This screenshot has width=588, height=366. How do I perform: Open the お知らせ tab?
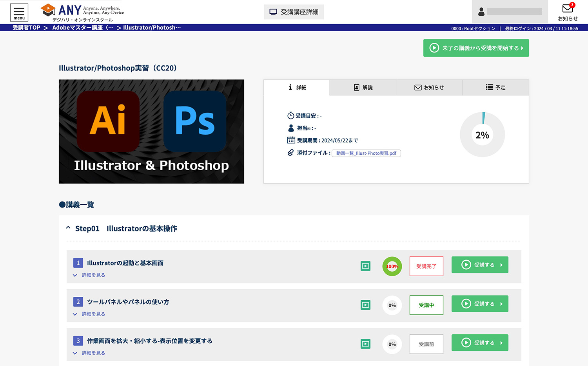[429, 88]
